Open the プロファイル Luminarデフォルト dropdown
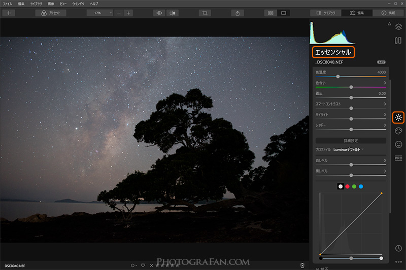This screenshot has width=406, height=270. (349, 149)
